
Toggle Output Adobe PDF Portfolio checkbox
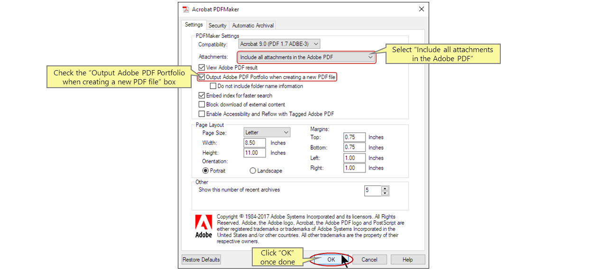click(202, 77)
